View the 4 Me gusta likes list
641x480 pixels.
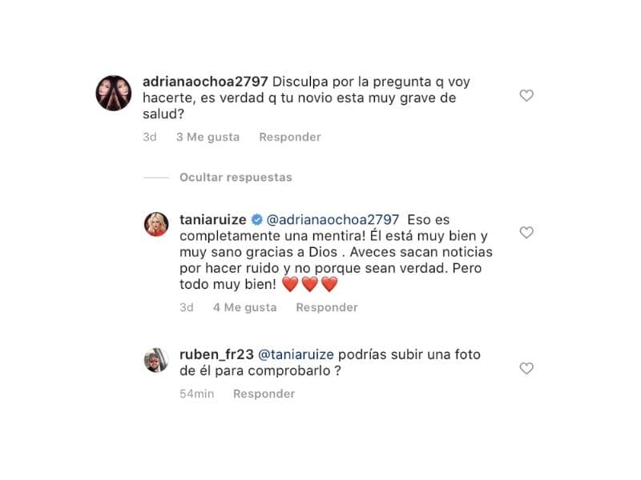pos(245,307)
